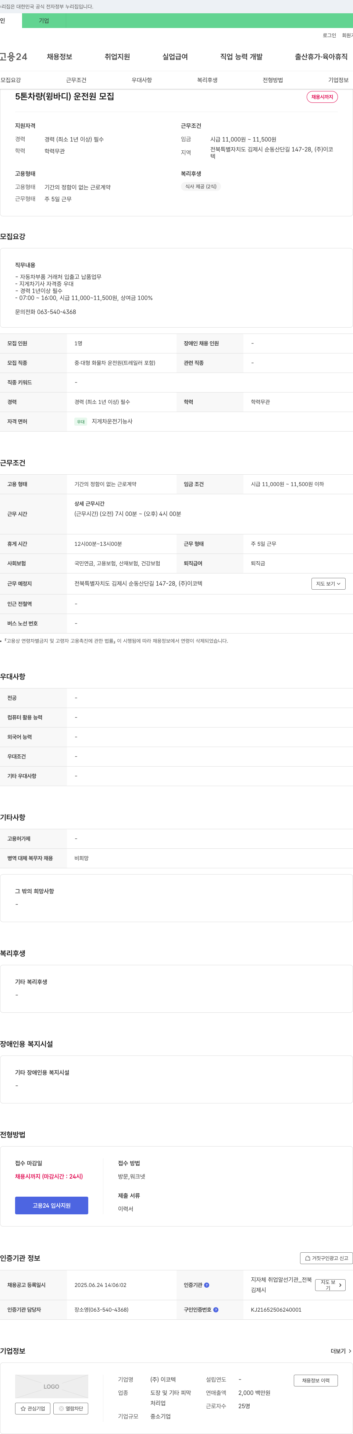This screenshot has height=1434, width=353.
Task: Open the 구인인증번호 help question icon
Action: tap(215, 1309)
